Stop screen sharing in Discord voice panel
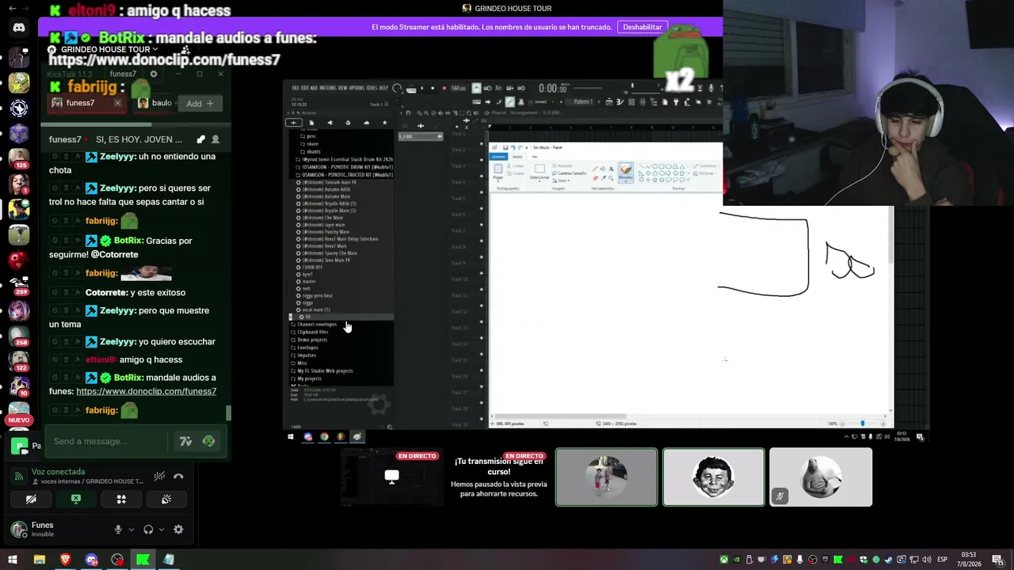This screenshot has height=570, width=1014. pyautogui.click(x=76, y=500)
